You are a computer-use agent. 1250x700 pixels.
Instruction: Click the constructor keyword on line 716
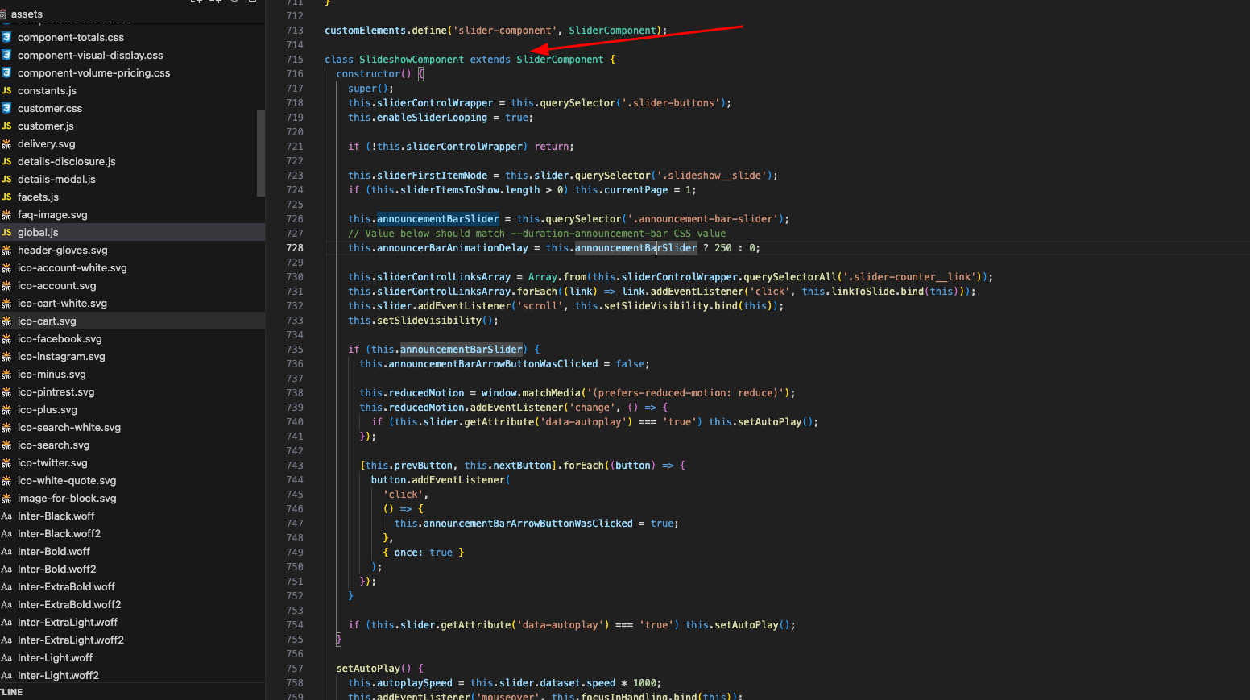coord(368,74)
